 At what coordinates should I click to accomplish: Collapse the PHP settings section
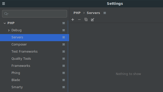pyautogui.click(x=5, y=23)
